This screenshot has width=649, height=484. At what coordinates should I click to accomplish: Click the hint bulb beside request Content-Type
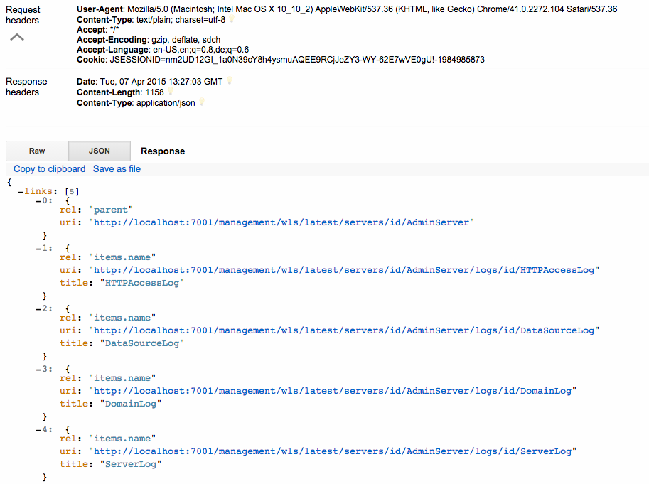(x=232, y=20)
